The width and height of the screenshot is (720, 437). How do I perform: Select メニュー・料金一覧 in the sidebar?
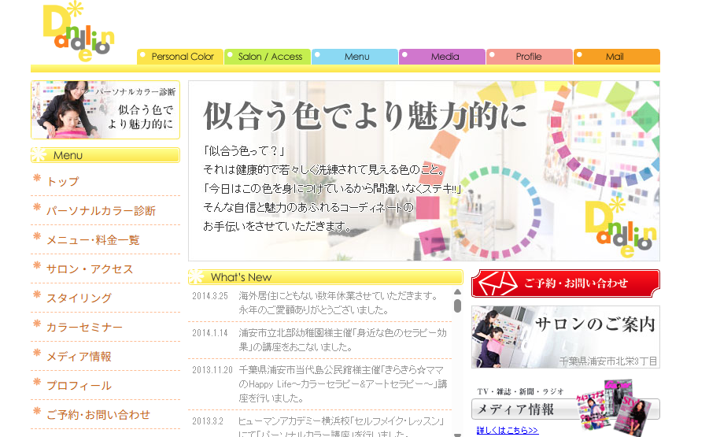coord(93,240)
